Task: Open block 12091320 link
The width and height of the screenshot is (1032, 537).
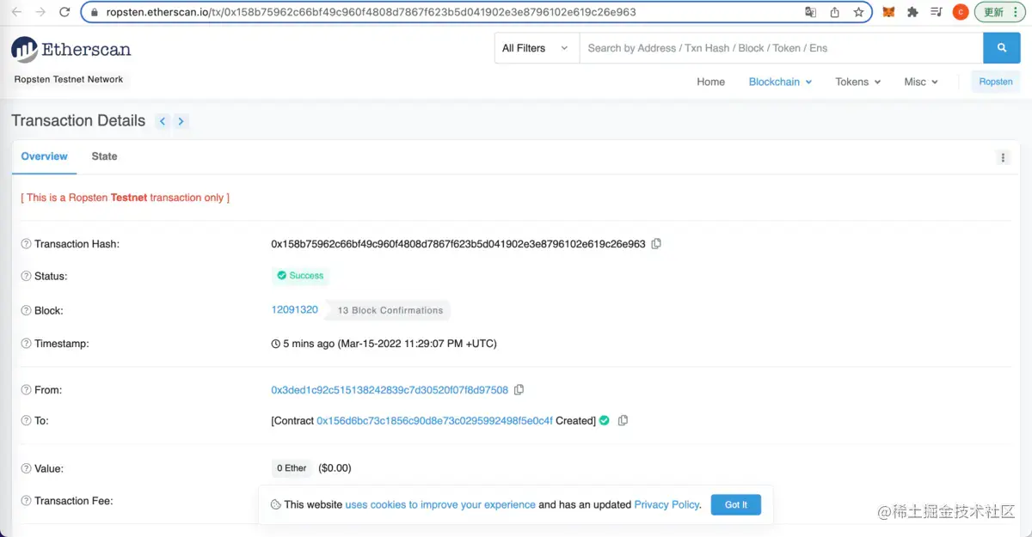Action: [295, 310]
